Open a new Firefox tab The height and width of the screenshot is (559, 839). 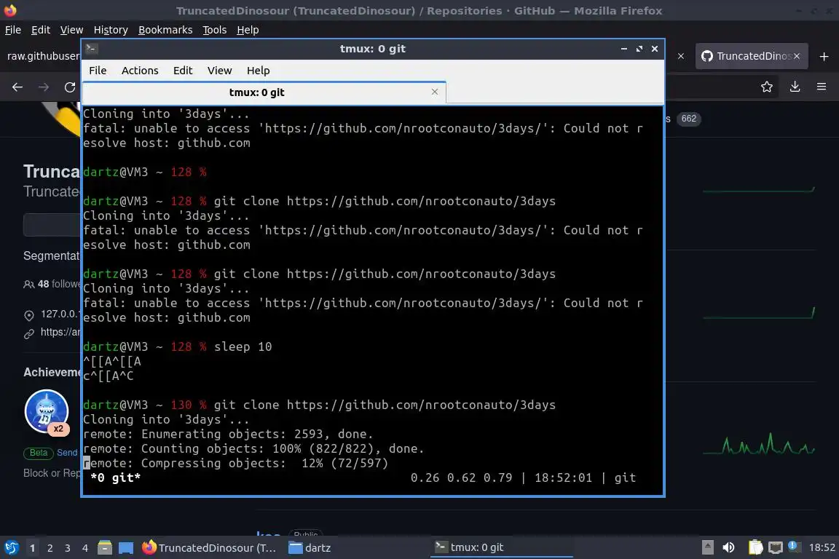coord(824,56)
